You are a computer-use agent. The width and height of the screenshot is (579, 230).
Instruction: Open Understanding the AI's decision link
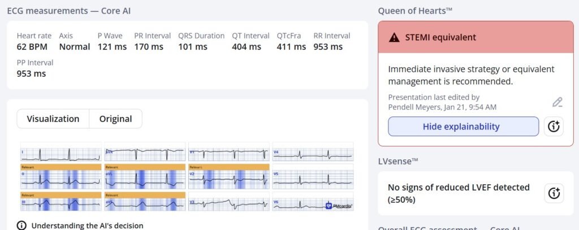tap(87, 225)
